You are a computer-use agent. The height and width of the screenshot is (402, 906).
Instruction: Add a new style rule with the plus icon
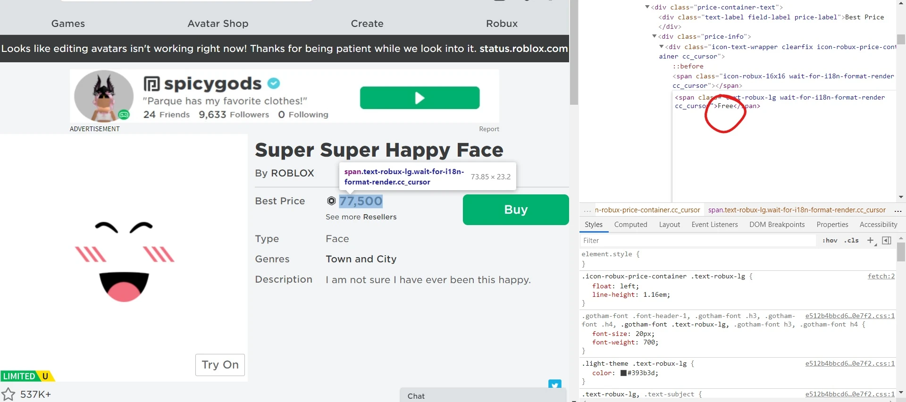click(x=871, y=240)
